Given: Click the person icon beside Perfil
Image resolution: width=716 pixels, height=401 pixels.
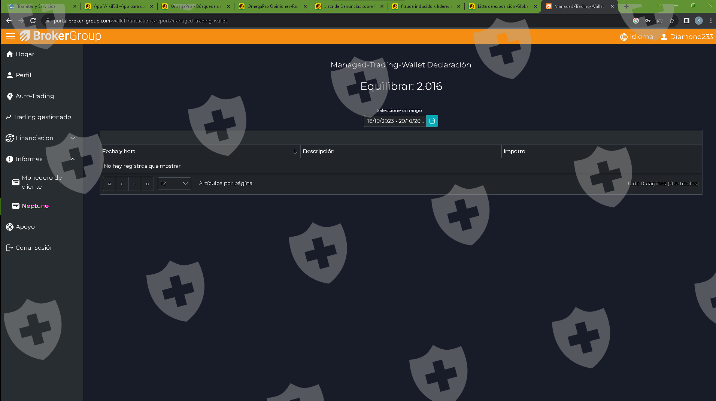Looking at the screenshot, I should (x=10, y=75).
